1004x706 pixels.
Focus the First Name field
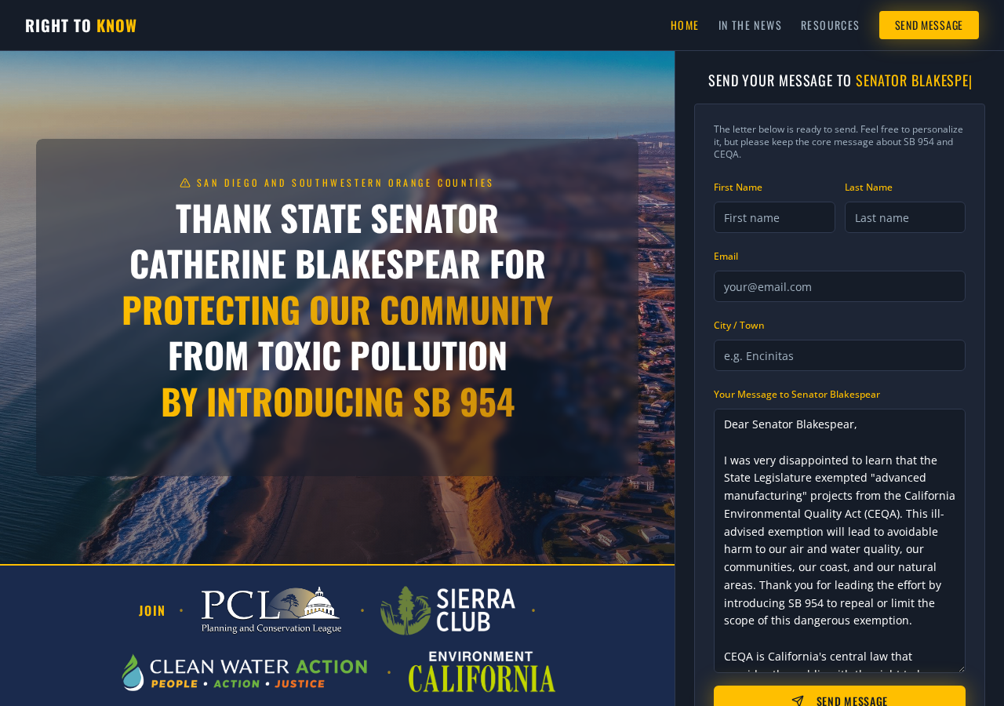[774, 217]
